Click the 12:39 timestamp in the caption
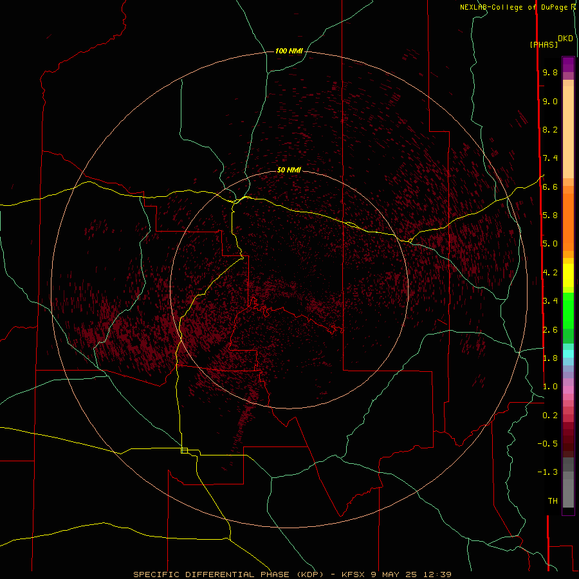Screen dimensions: 579x579 click(437, 574)
